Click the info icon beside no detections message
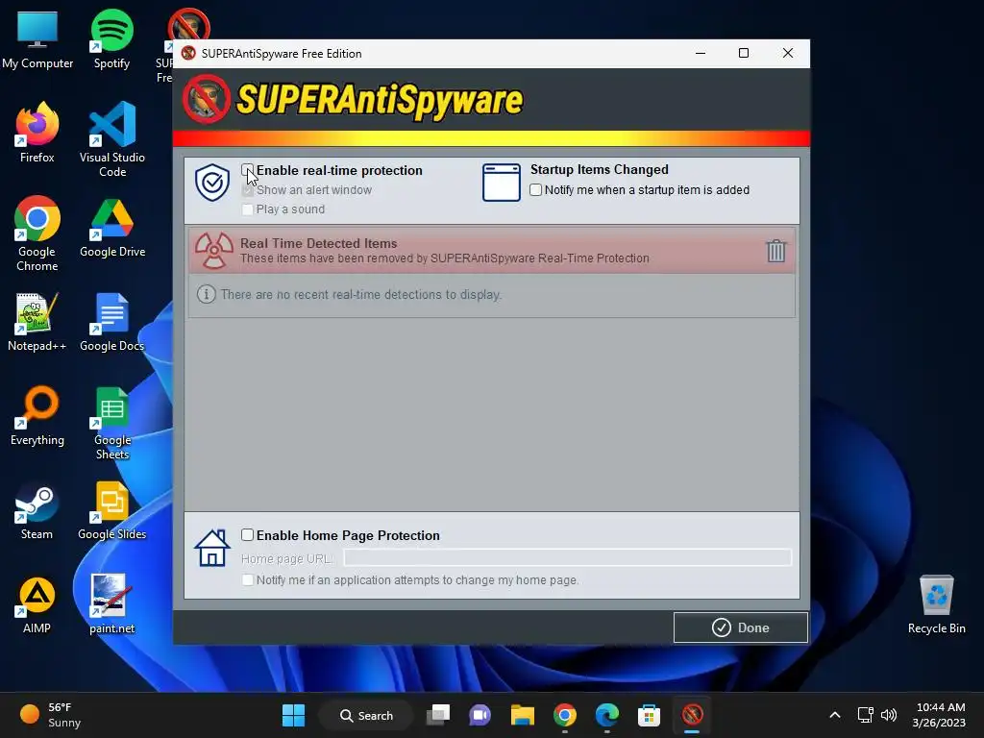Screen dimensions: 984x738 click(x=206, y=294)
